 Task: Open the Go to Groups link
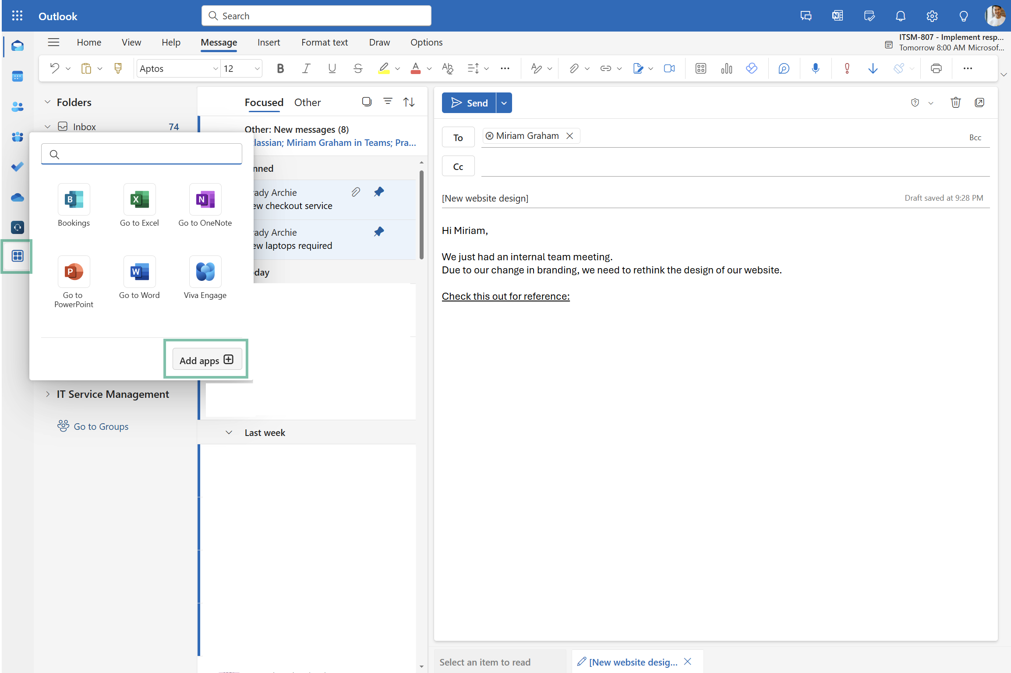(101, 426)
